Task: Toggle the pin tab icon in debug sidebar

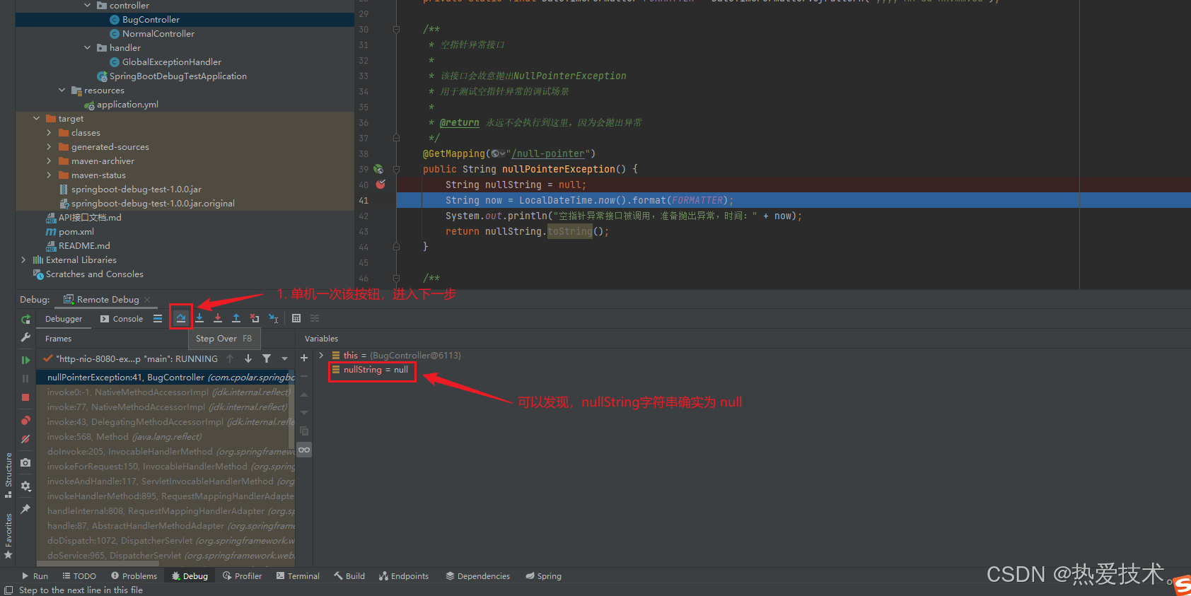Action: tap(25, 509)
